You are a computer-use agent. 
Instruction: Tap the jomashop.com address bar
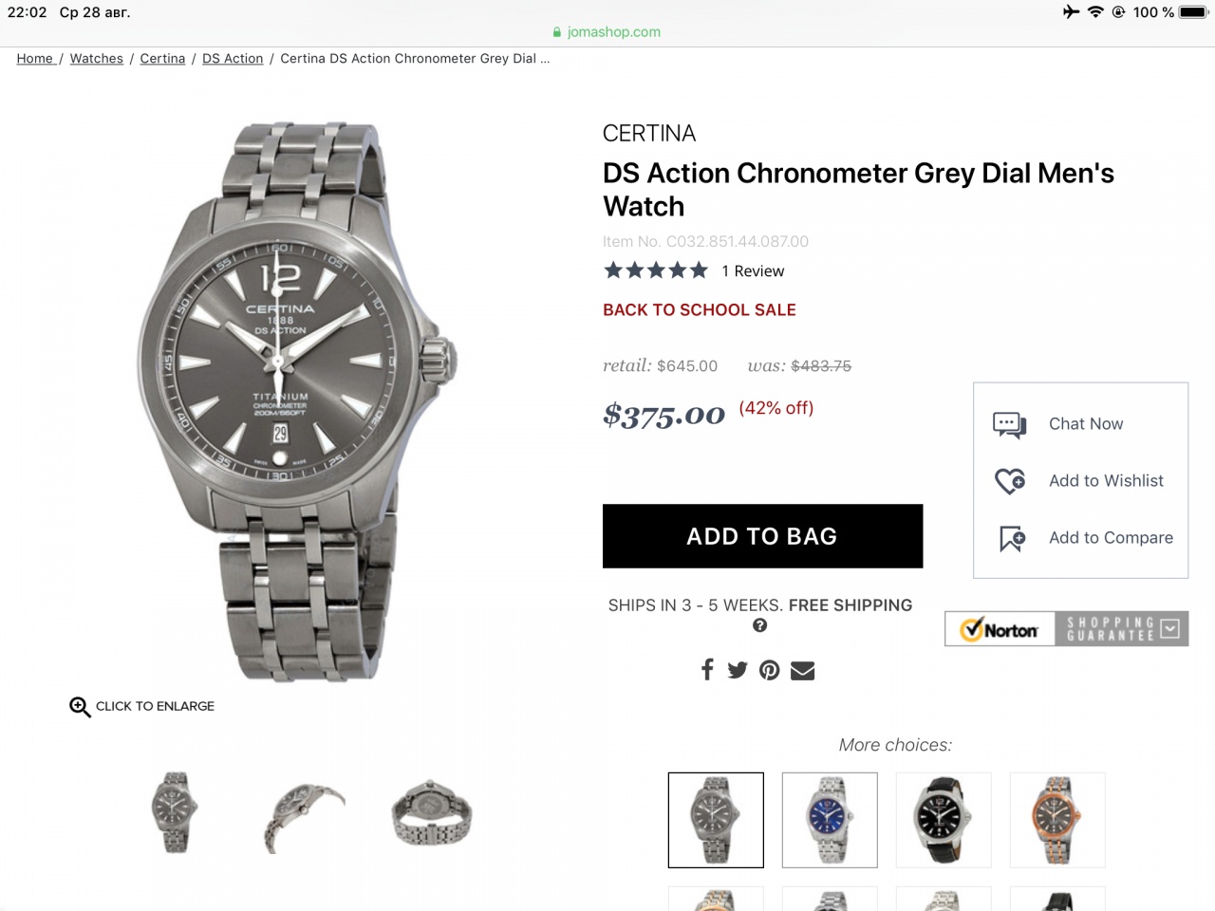click(607, 31)
